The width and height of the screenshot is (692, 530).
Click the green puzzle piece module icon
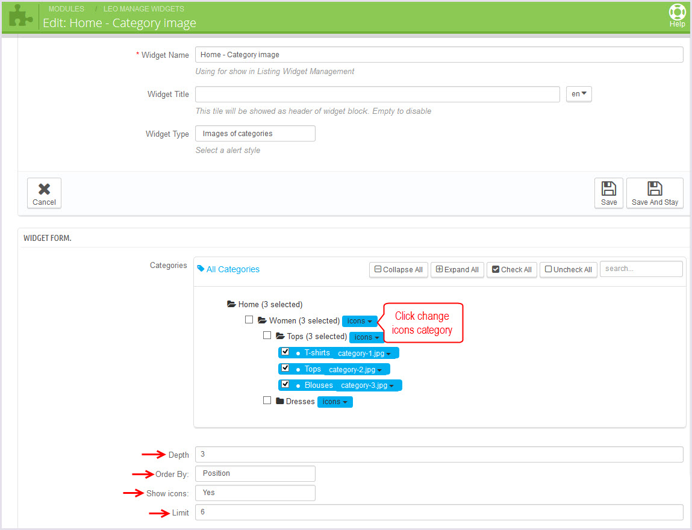tap(20, 16)
